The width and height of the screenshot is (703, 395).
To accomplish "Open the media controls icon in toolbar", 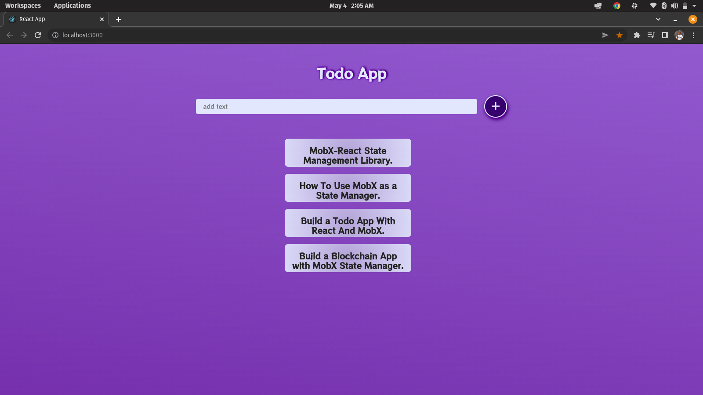I will pyautogui.click(x=651, y=35).
